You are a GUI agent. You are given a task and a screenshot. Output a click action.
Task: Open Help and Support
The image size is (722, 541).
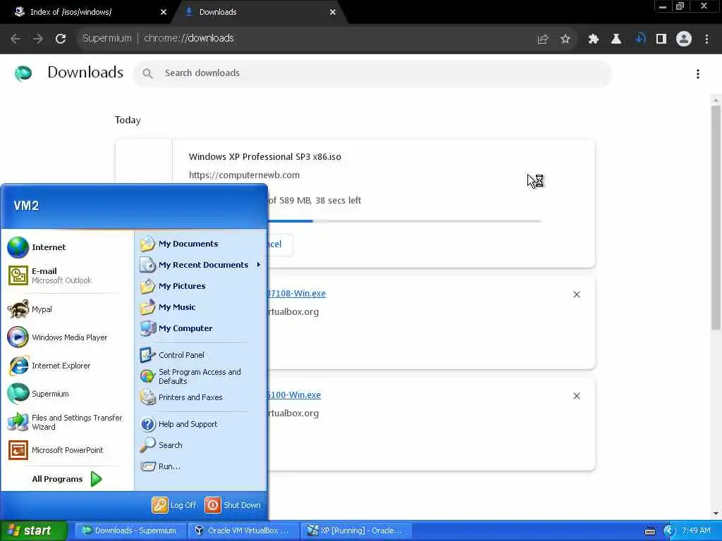(x=178, y=423)
